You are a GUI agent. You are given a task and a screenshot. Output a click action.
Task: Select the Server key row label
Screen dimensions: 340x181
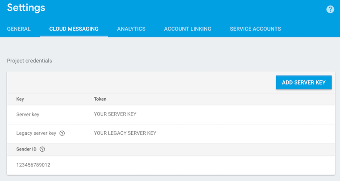coord(28,114)
